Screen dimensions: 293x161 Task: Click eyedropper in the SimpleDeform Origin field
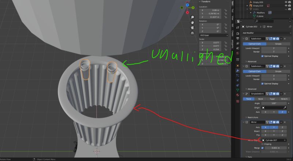pos(285,108)
